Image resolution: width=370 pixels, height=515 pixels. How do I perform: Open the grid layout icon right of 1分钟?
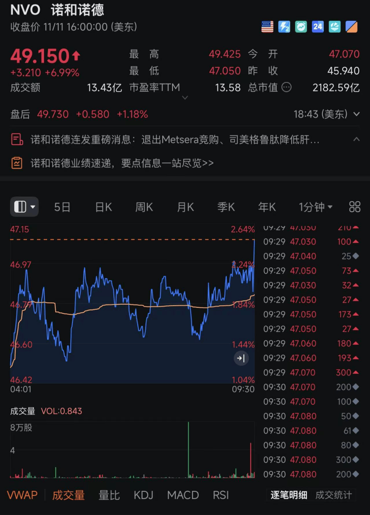point(354,207)
